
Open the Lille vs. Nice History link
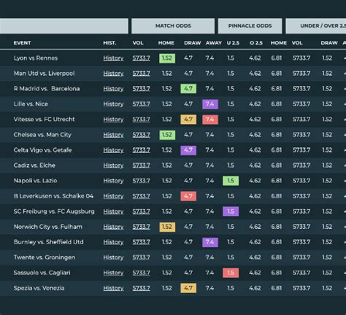pyautogui.click(x=113, y=104)
